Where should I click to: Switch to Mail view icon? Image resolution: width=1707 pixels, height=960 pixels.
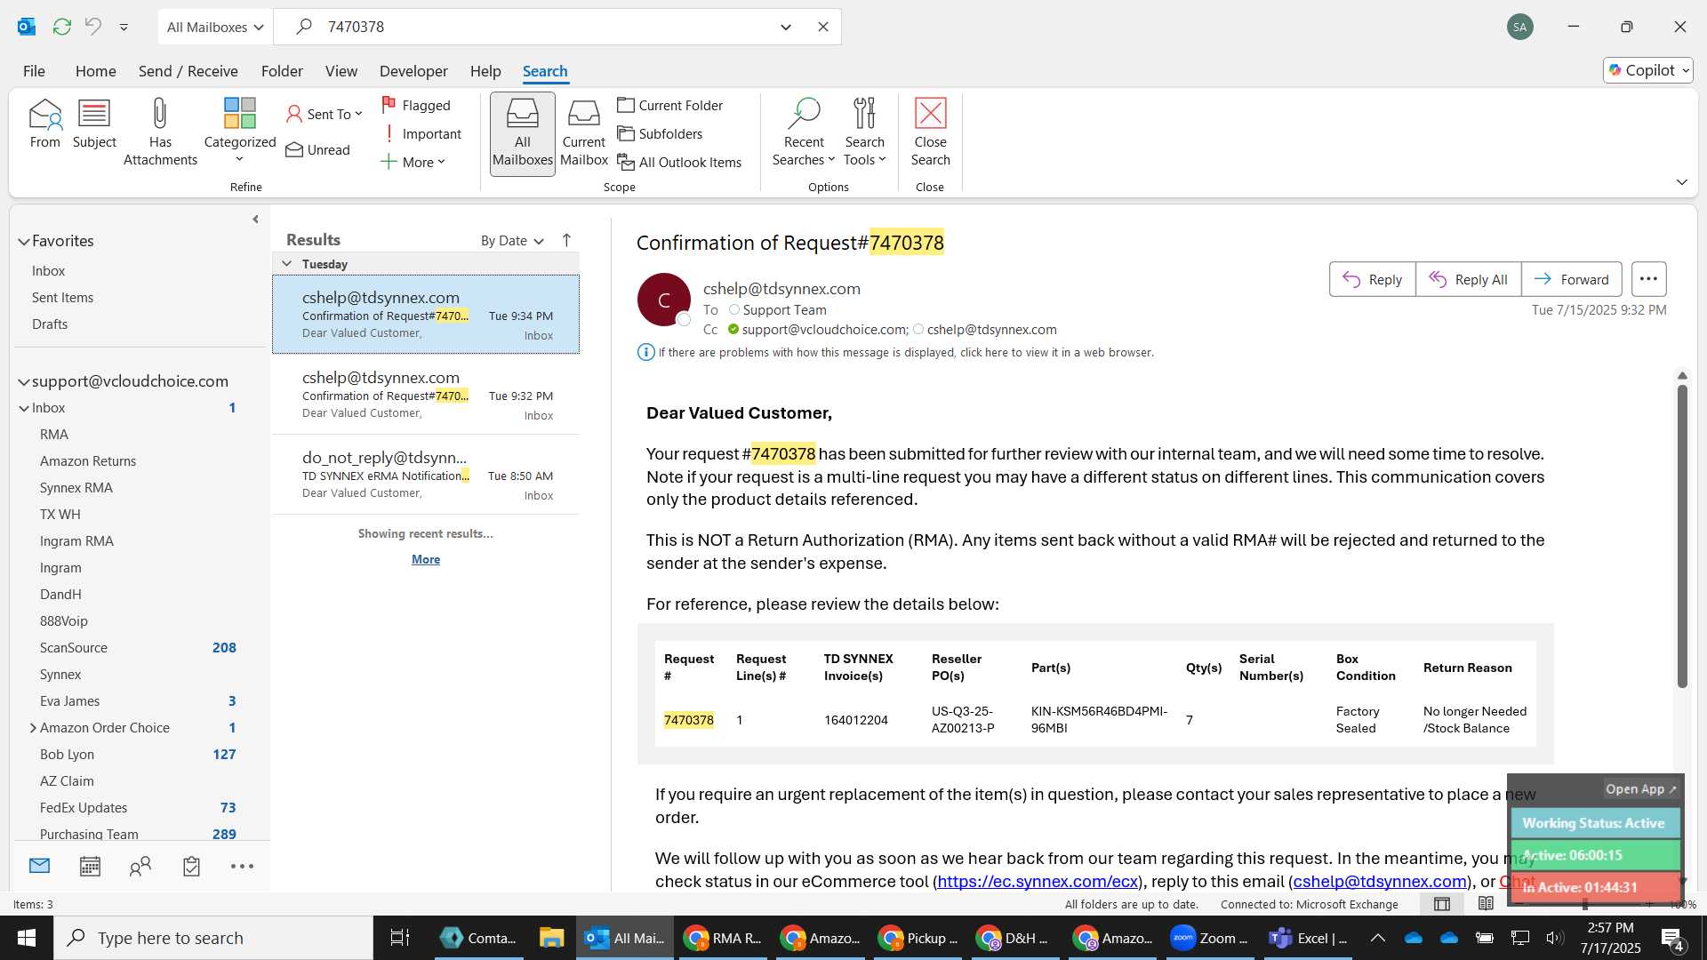[39, 866]
